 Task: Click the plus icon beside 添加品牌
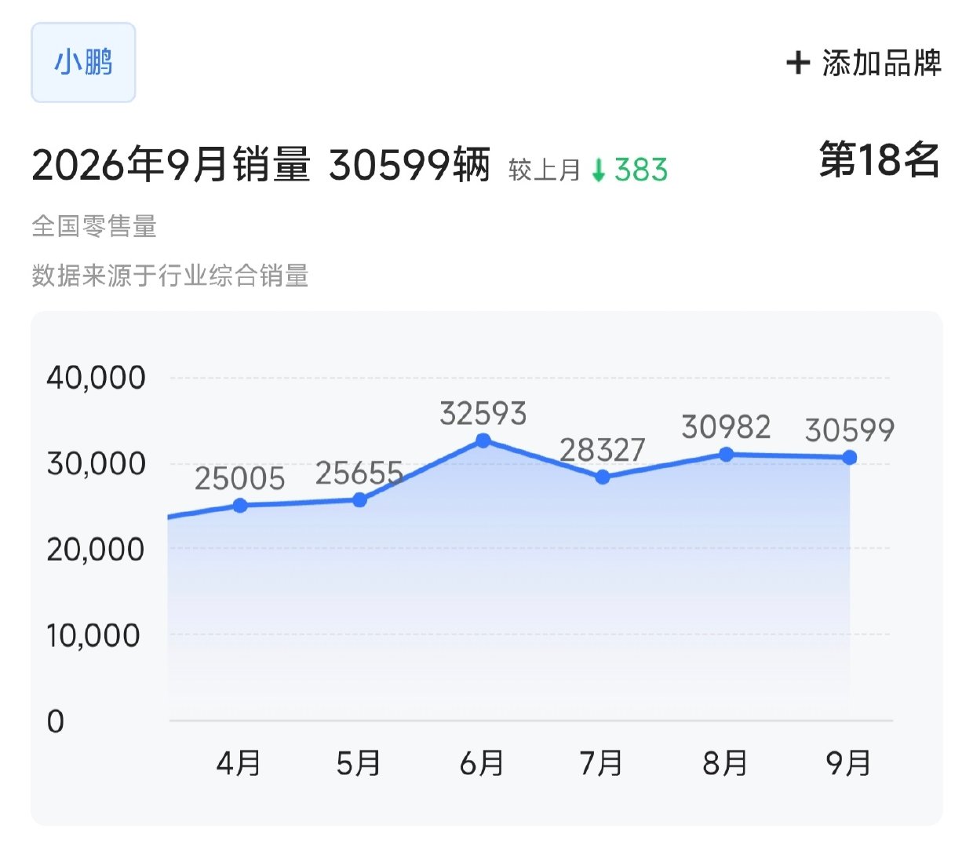coord(798,63)
